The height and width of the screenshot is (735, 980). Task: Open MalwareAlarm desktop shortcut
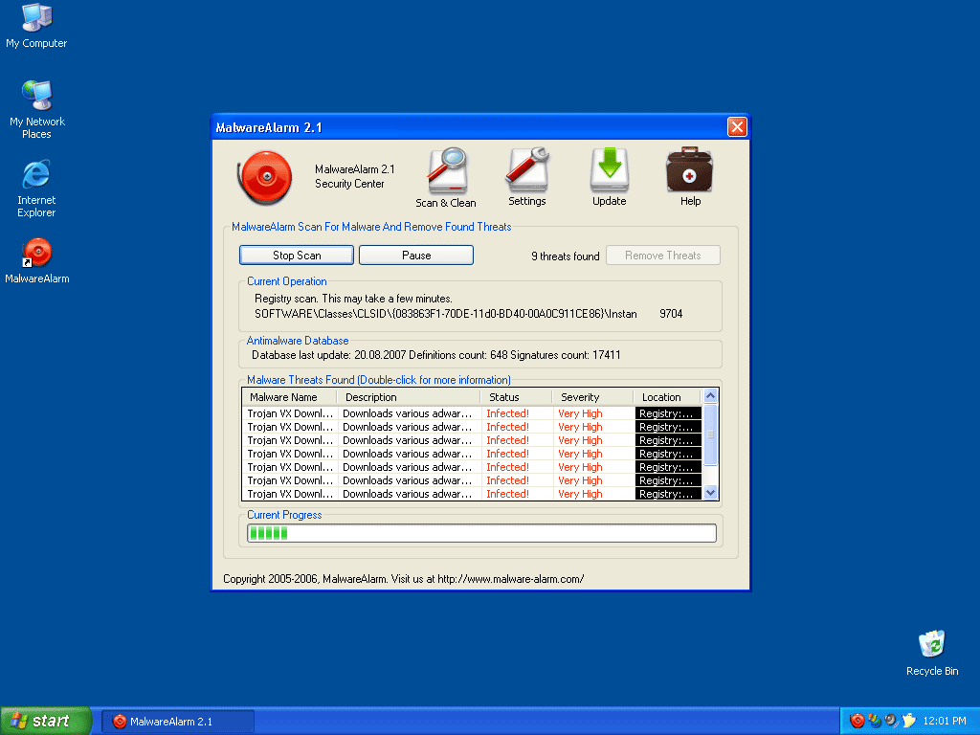[x=36, y=254]
